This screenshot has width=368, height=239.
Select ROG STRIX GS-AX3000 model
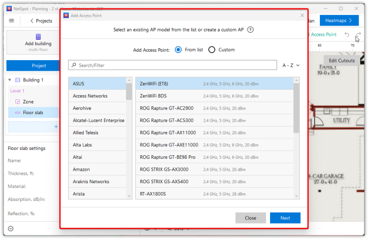click(x=214, y=169)
